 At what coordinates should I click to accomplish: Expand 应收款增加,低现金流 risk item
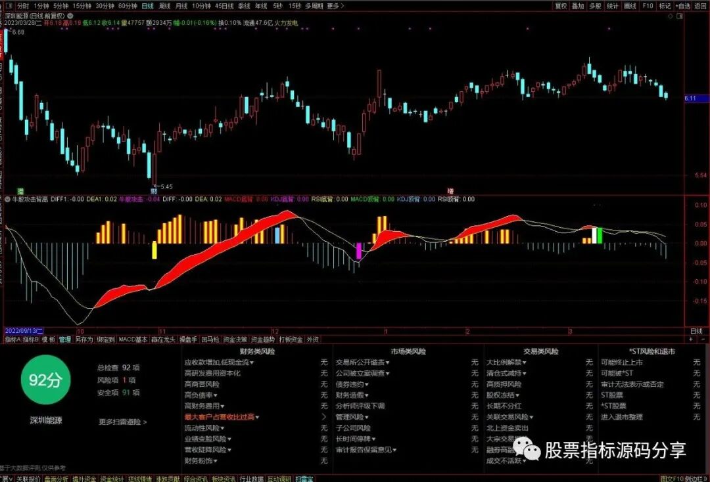tap(219, 362)
